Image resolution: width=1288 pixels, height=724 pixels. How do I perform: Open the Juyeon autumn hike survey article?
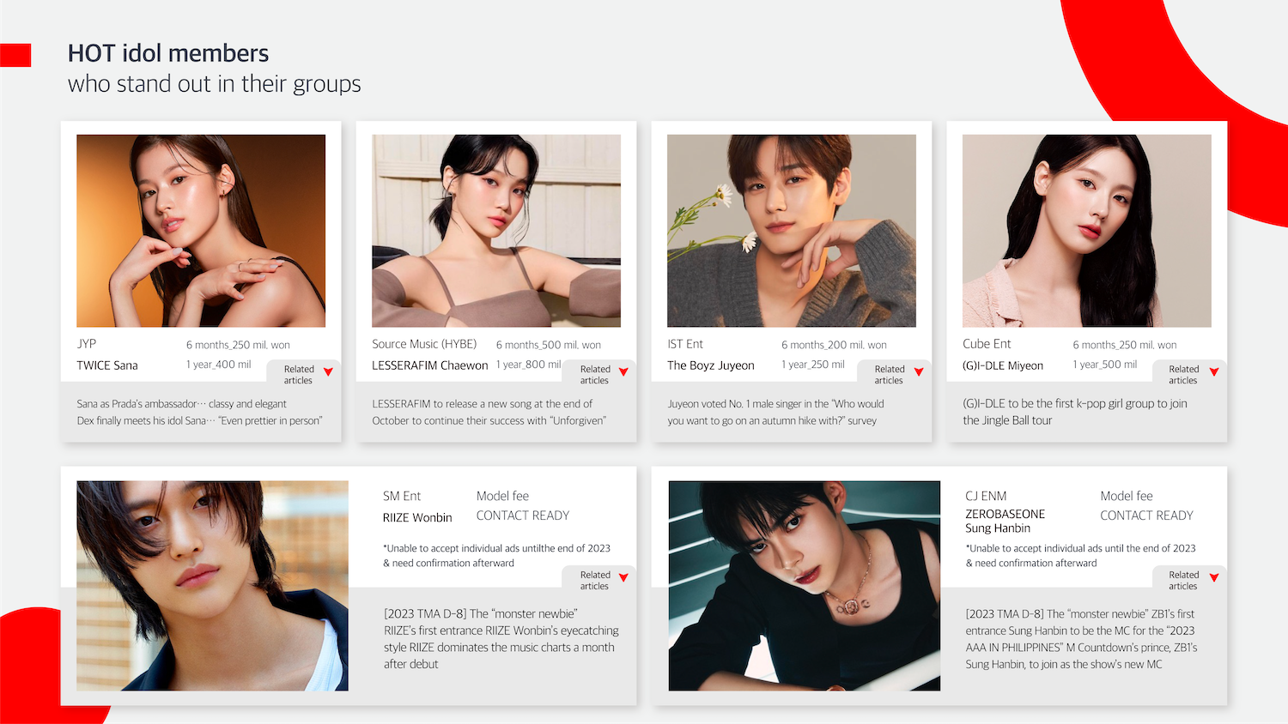pyautogui.click(x=776, y=413)
